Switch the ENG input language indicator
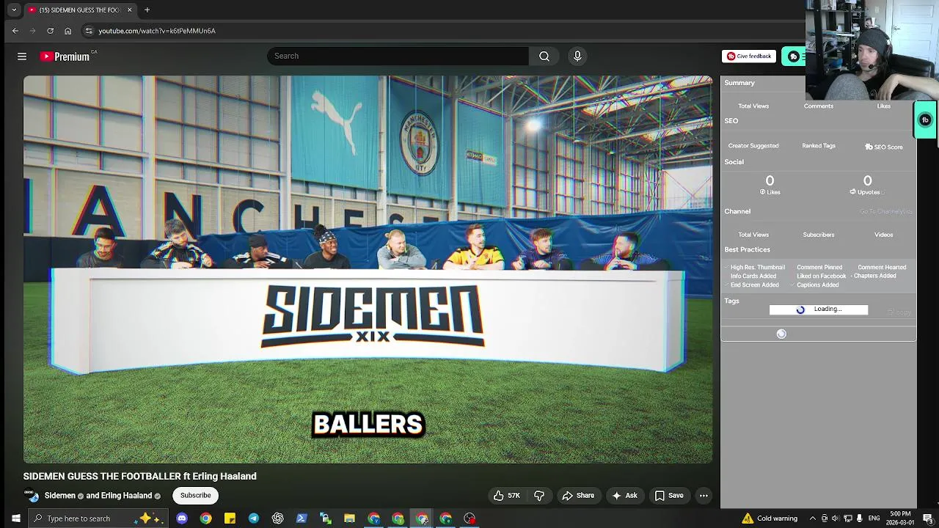 [874, 518]
